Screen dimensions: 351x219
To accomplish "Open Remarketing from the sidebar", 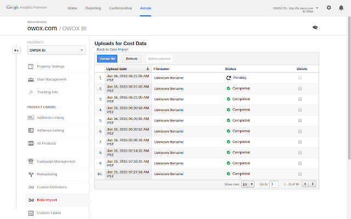I will coord(47,174).
